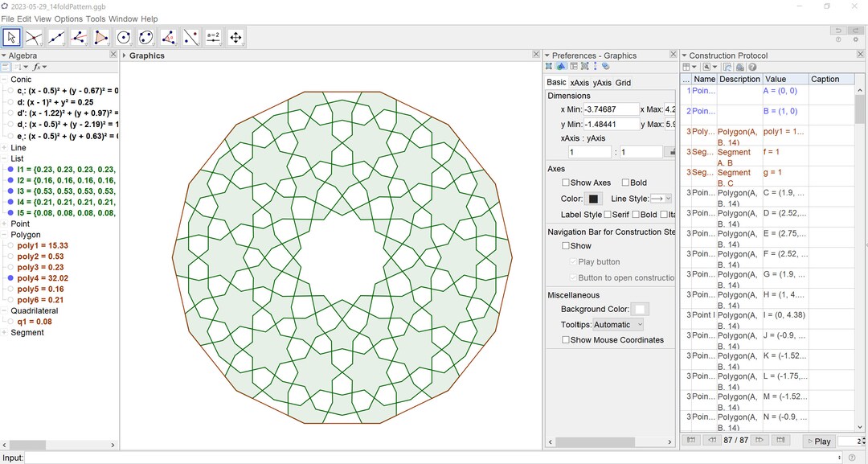This screenshot has width=868, height=464.
Task: Click the help icon in Construction Protocol toolbar
Action: pos(752,68)
